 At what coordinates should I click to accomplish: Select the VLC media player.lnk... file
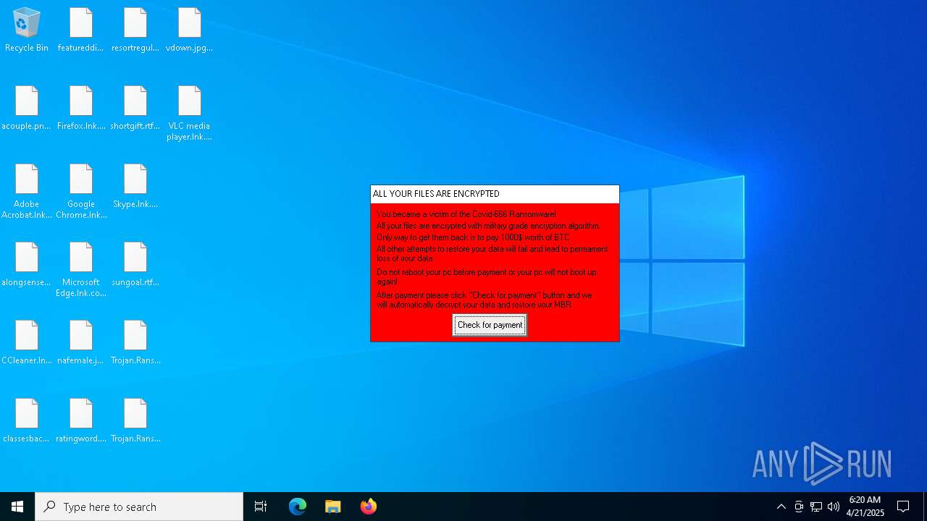pos(190,114)
